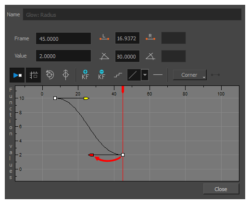Click the Close button
Image resolution: width=250 pixels, height=204 pixels.
coord(221,189)
